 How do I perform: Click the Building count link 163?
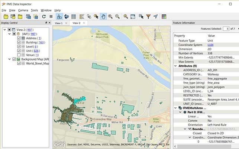point(41,42)
